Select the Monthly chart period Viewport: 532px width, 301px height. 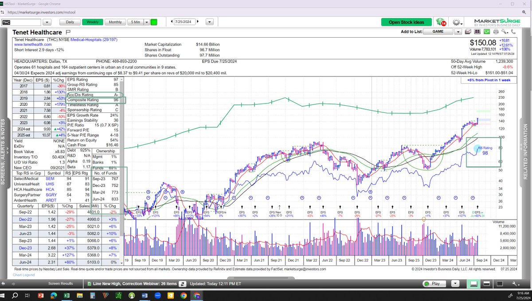coord(115,22)
